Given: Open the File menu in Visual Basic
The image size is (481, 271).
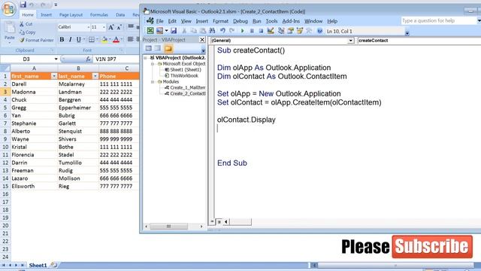Looking at the screenshot, I should point(160,21).
